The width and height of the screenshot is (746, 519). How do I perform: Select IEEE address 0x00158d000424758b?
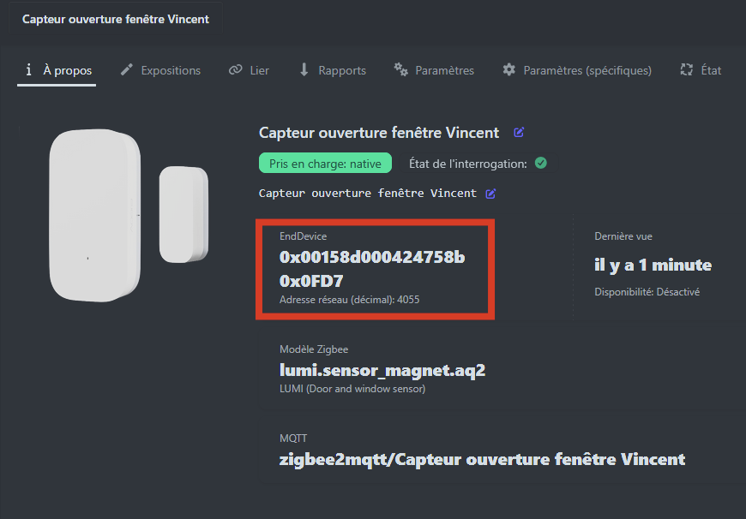click(372, 257)
